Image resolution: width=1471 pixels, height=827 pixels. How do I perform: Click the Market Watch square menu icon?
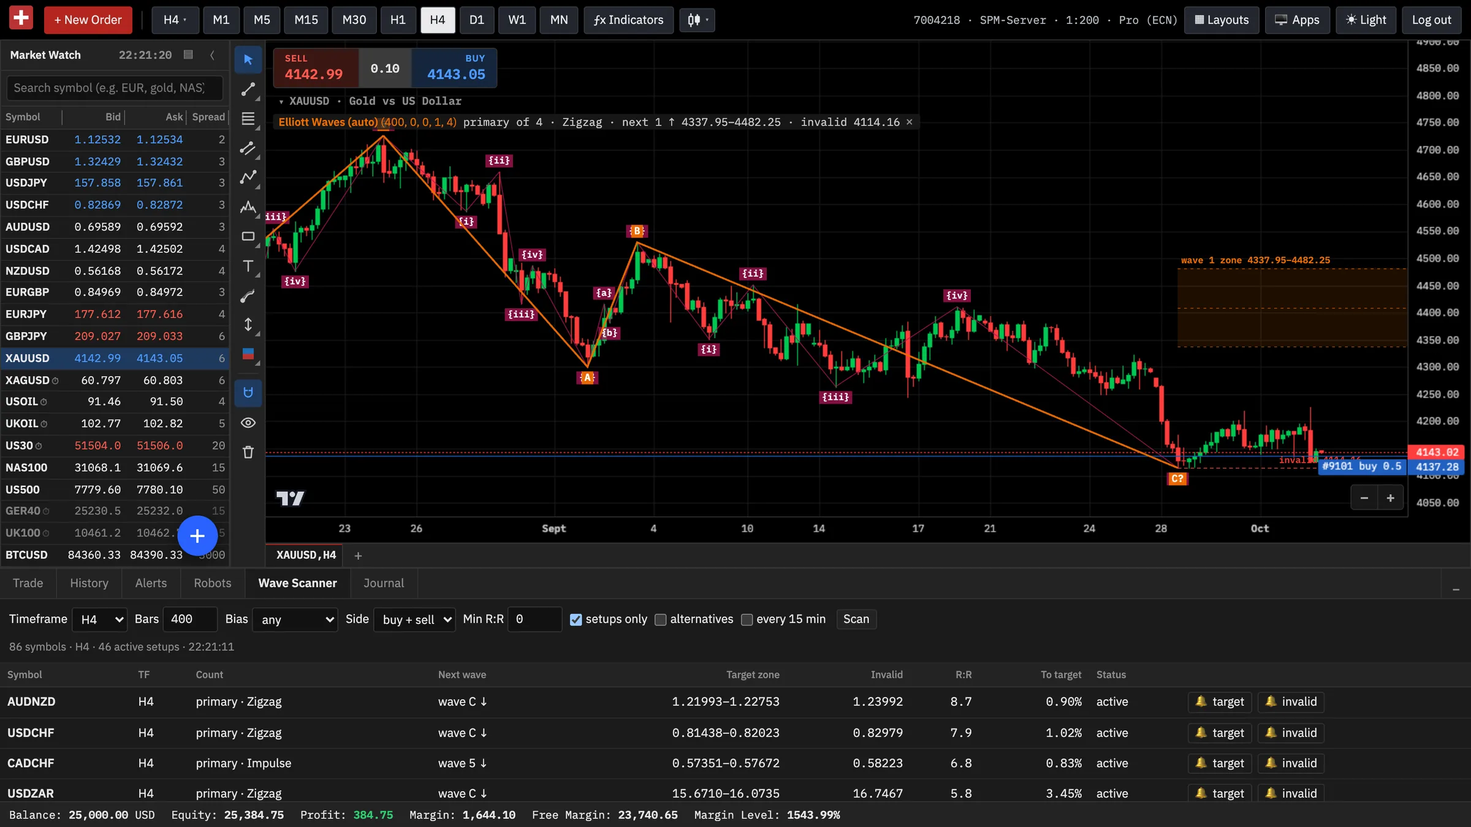(189, 55)
